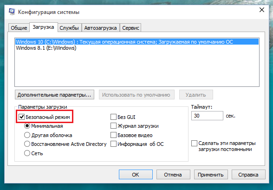Click the Применить button

211,175
